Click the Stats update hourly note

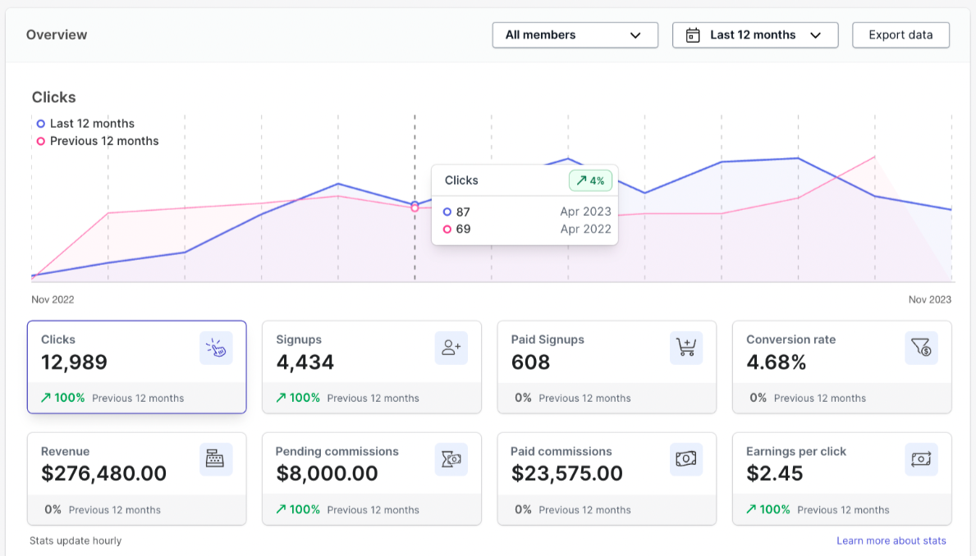pyautogui.click(x=76, y=541)
